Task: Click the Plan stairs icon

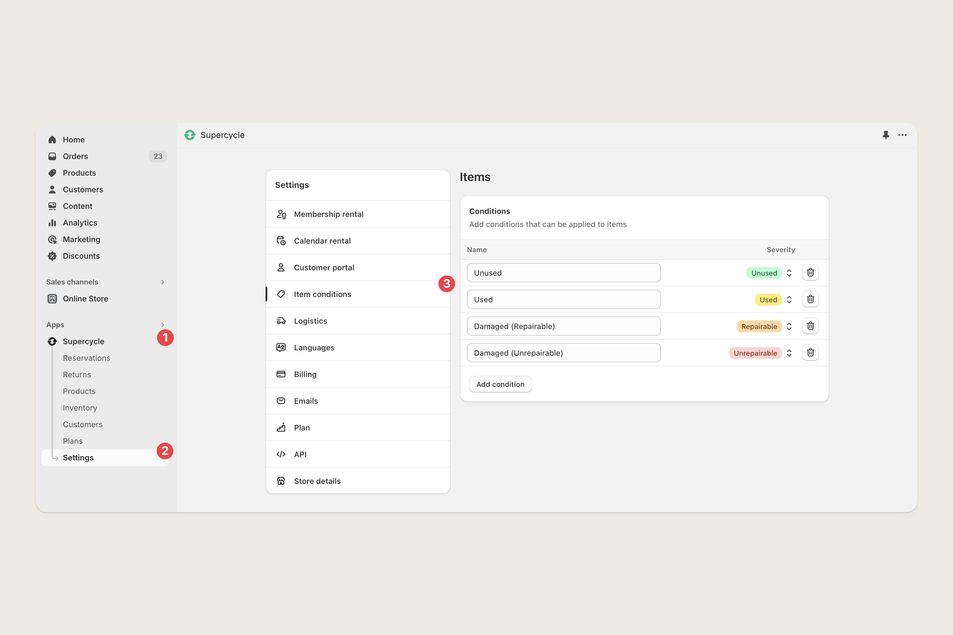Action: (x=281, y=428)
